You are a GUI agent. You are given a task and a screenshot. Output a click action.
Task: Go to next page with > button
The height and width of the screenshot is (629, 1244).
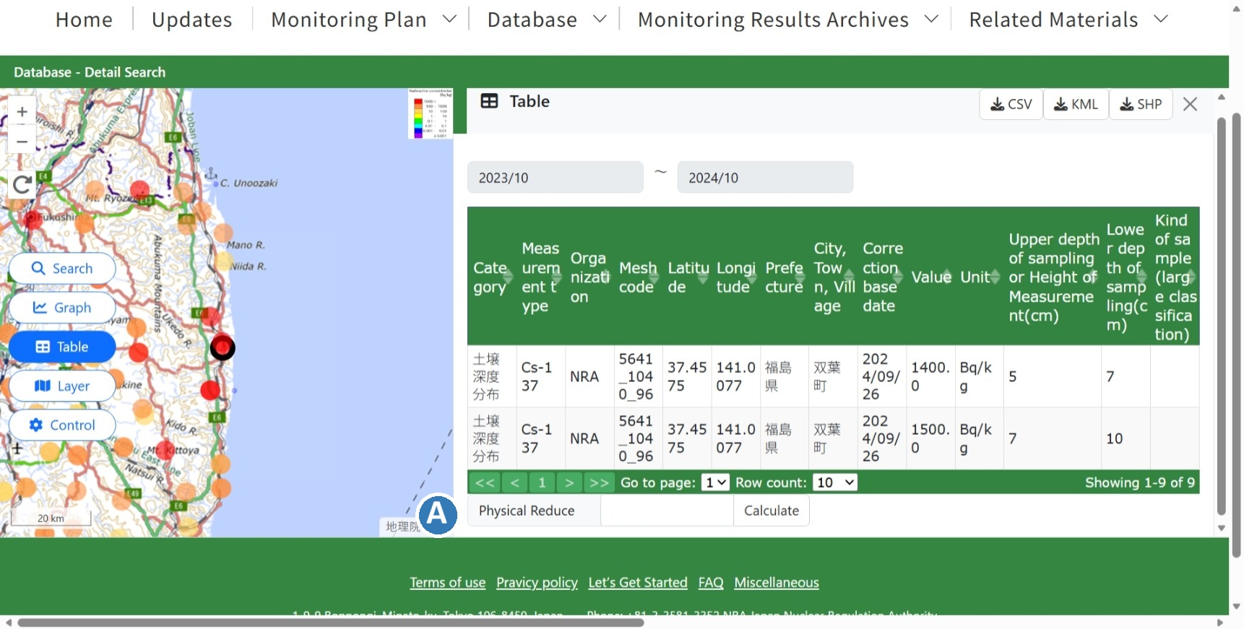click(x=569, y=482)
